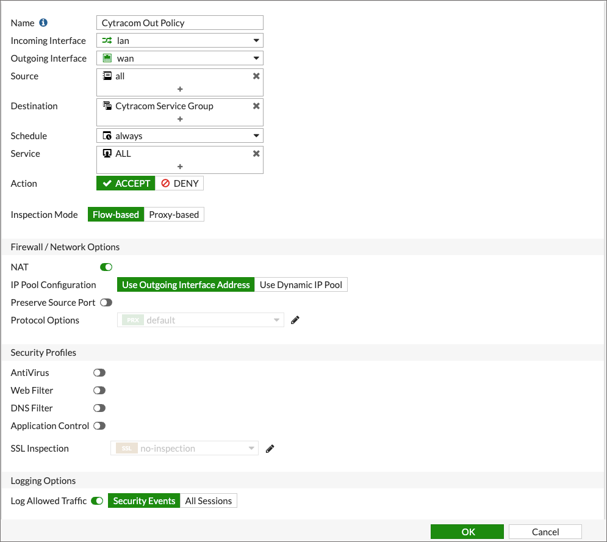The image size is (607, 542).
Task: Enable the Web Filter toggle
Action: (x=99, y=391)
